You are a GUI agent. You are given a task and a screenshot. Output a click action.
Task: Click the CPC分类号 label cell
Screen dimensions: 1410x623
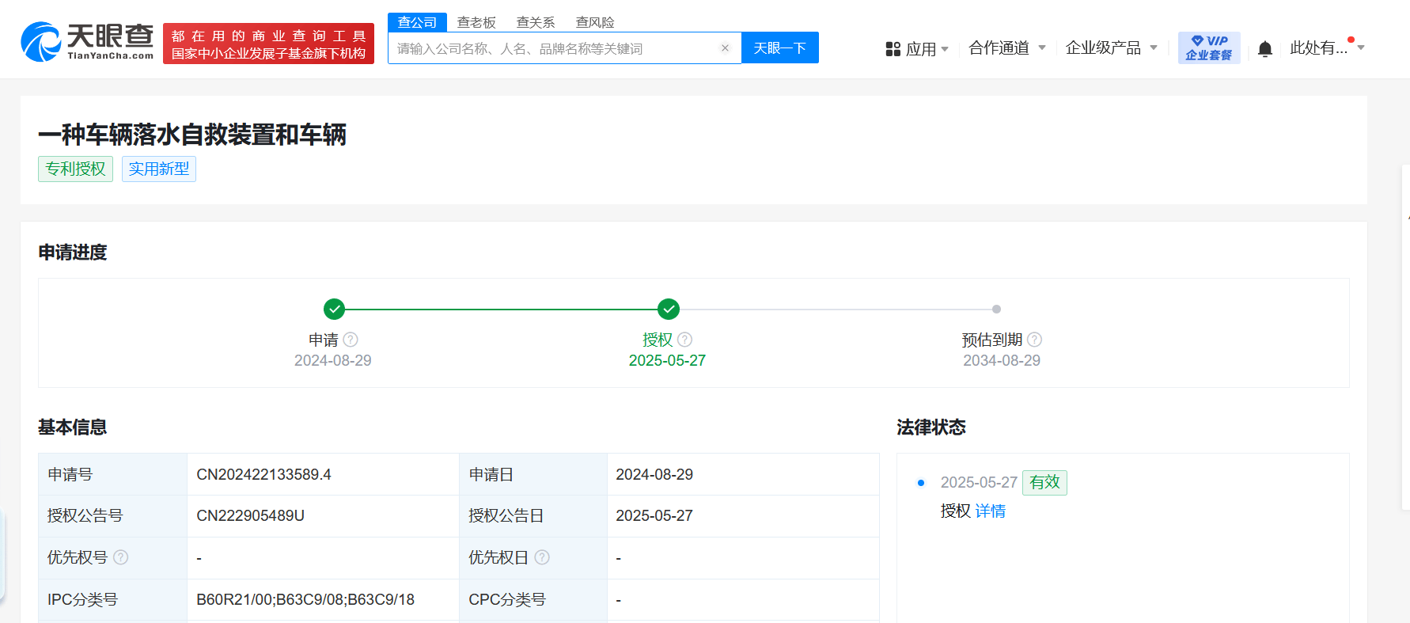[533, 600]
